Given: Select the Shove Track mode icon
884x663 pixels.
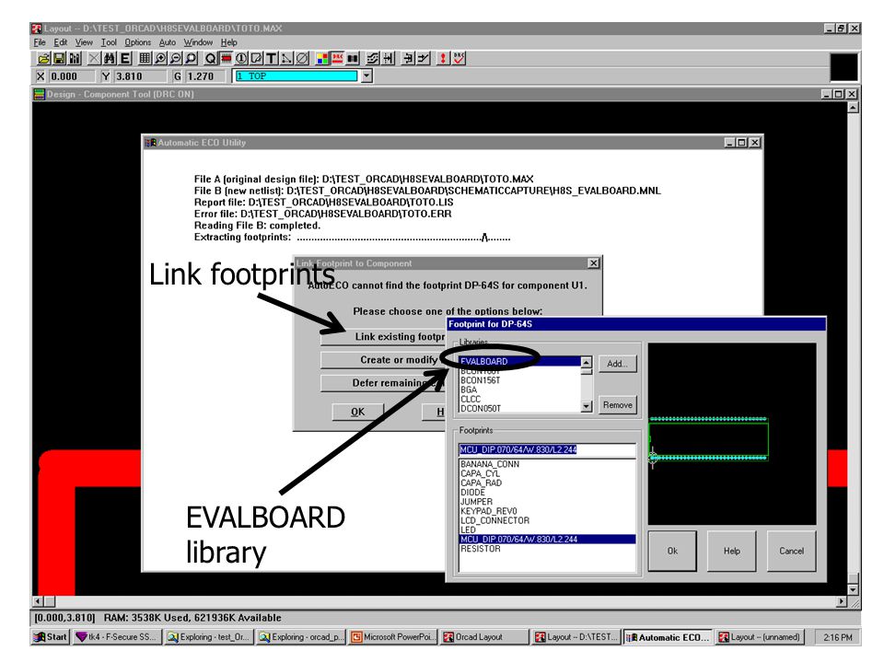Looking at the screenshot, I should [x=389, y=59].
